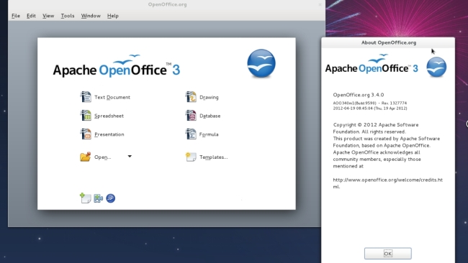Click the new template icon with plus

(x=86, y=198)
